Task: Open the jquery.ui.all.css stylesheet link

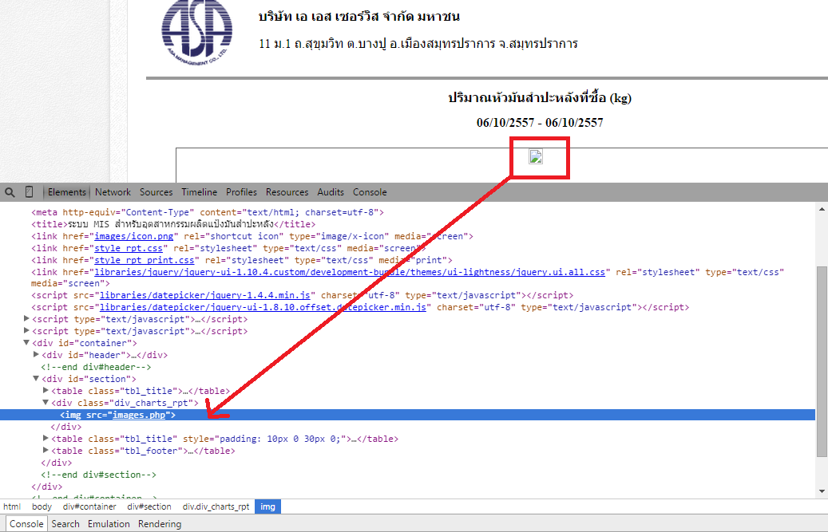Action: 350,273
